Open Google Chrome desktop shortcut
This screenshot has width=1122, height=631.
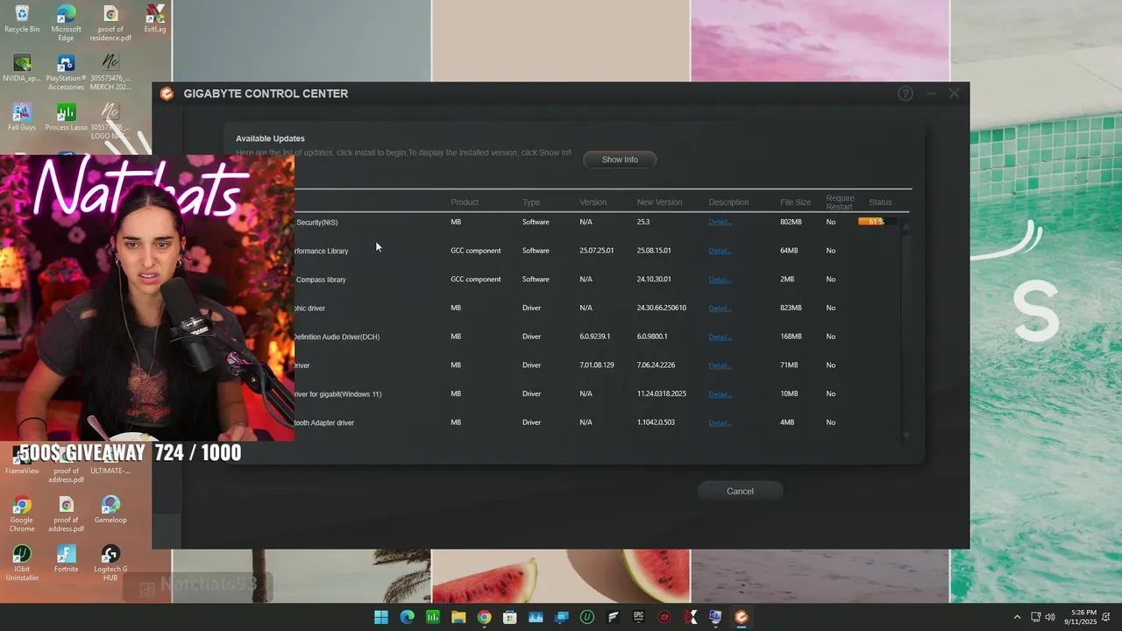[22, 514]
